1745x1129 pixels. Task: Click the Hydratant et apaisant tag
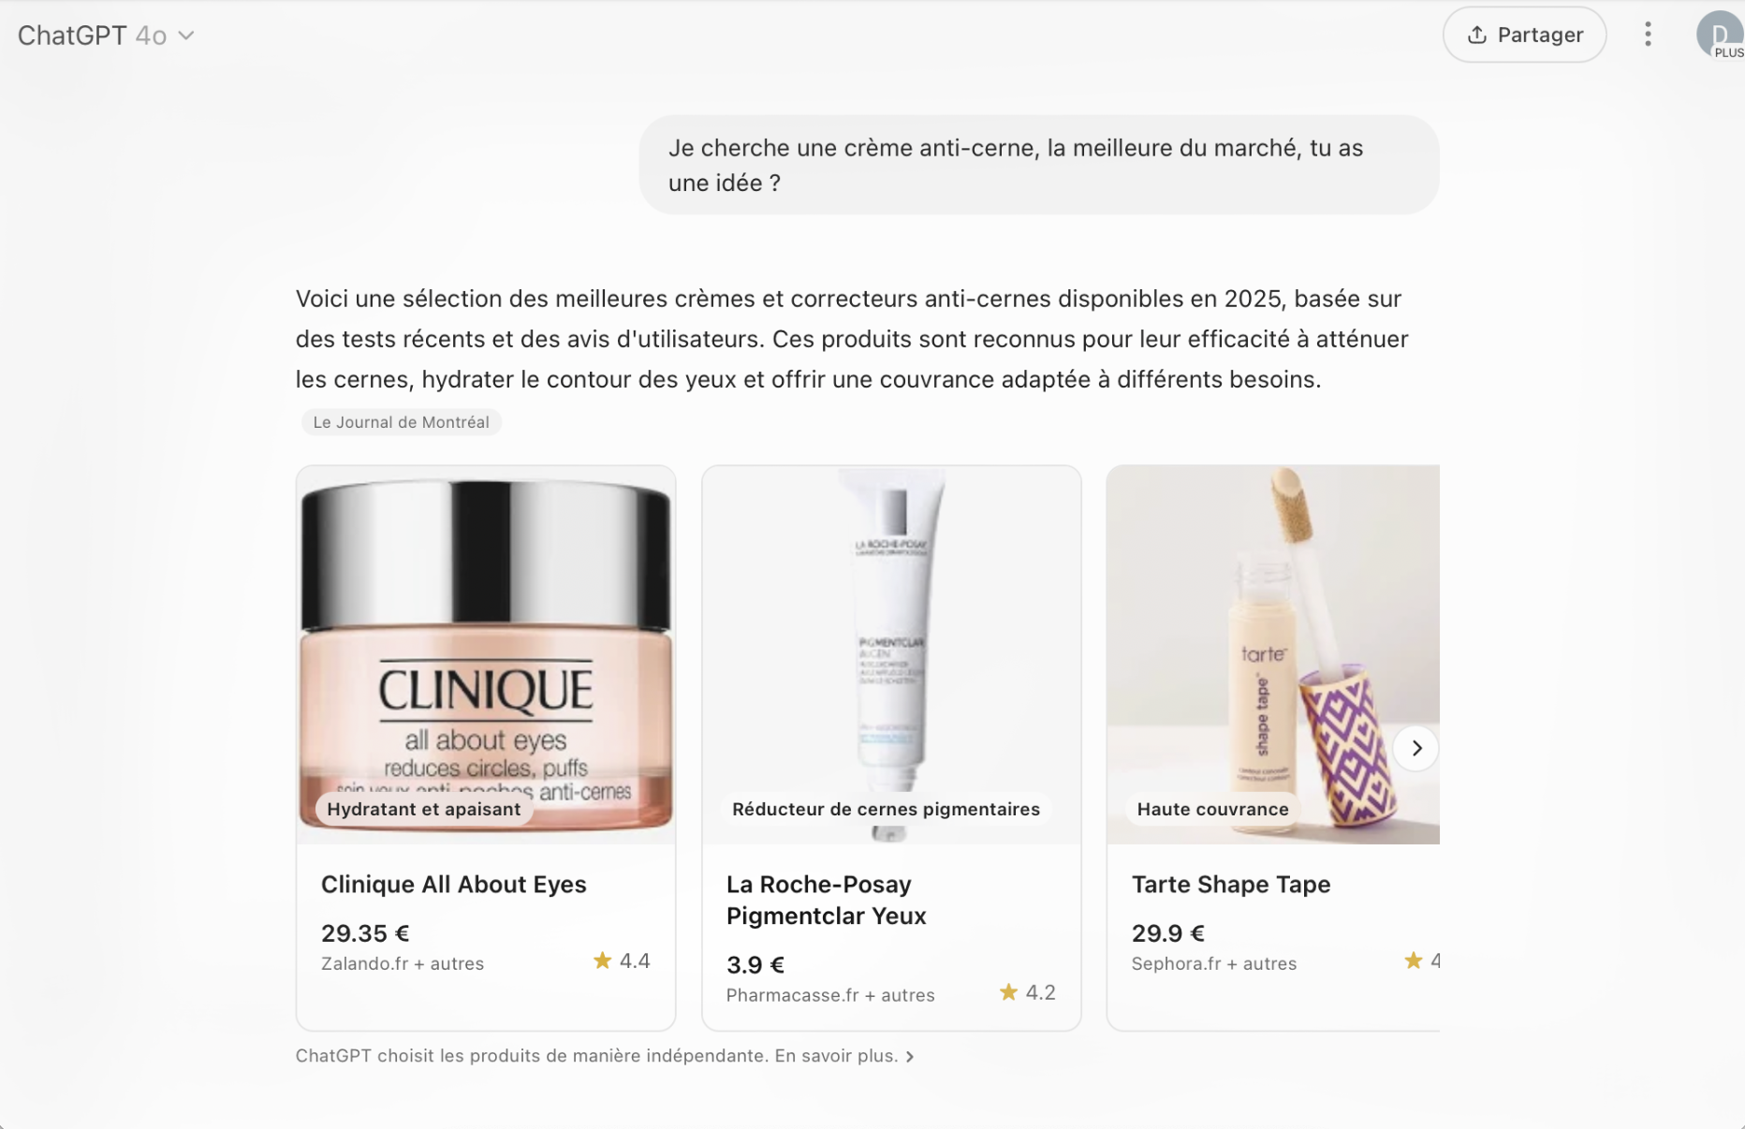(423, 809)
